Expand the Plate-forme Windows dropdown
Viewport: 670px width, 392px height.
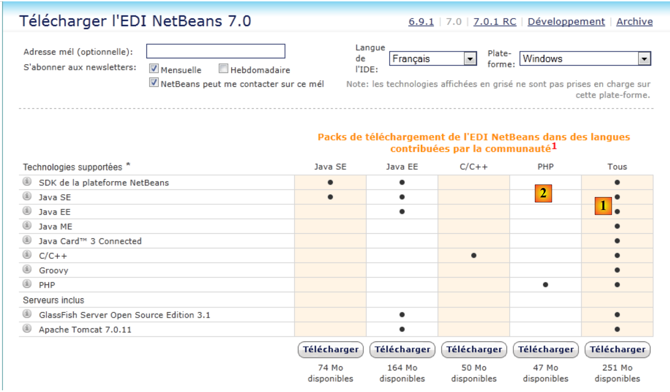click(585, 58)
